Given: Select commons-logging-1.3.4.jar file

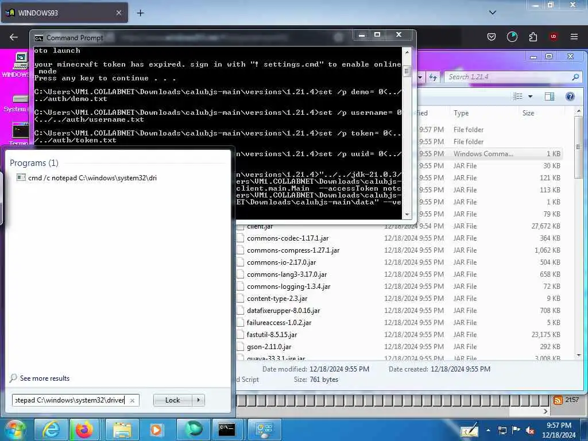Looking at the screenshot, I should 288,286.
